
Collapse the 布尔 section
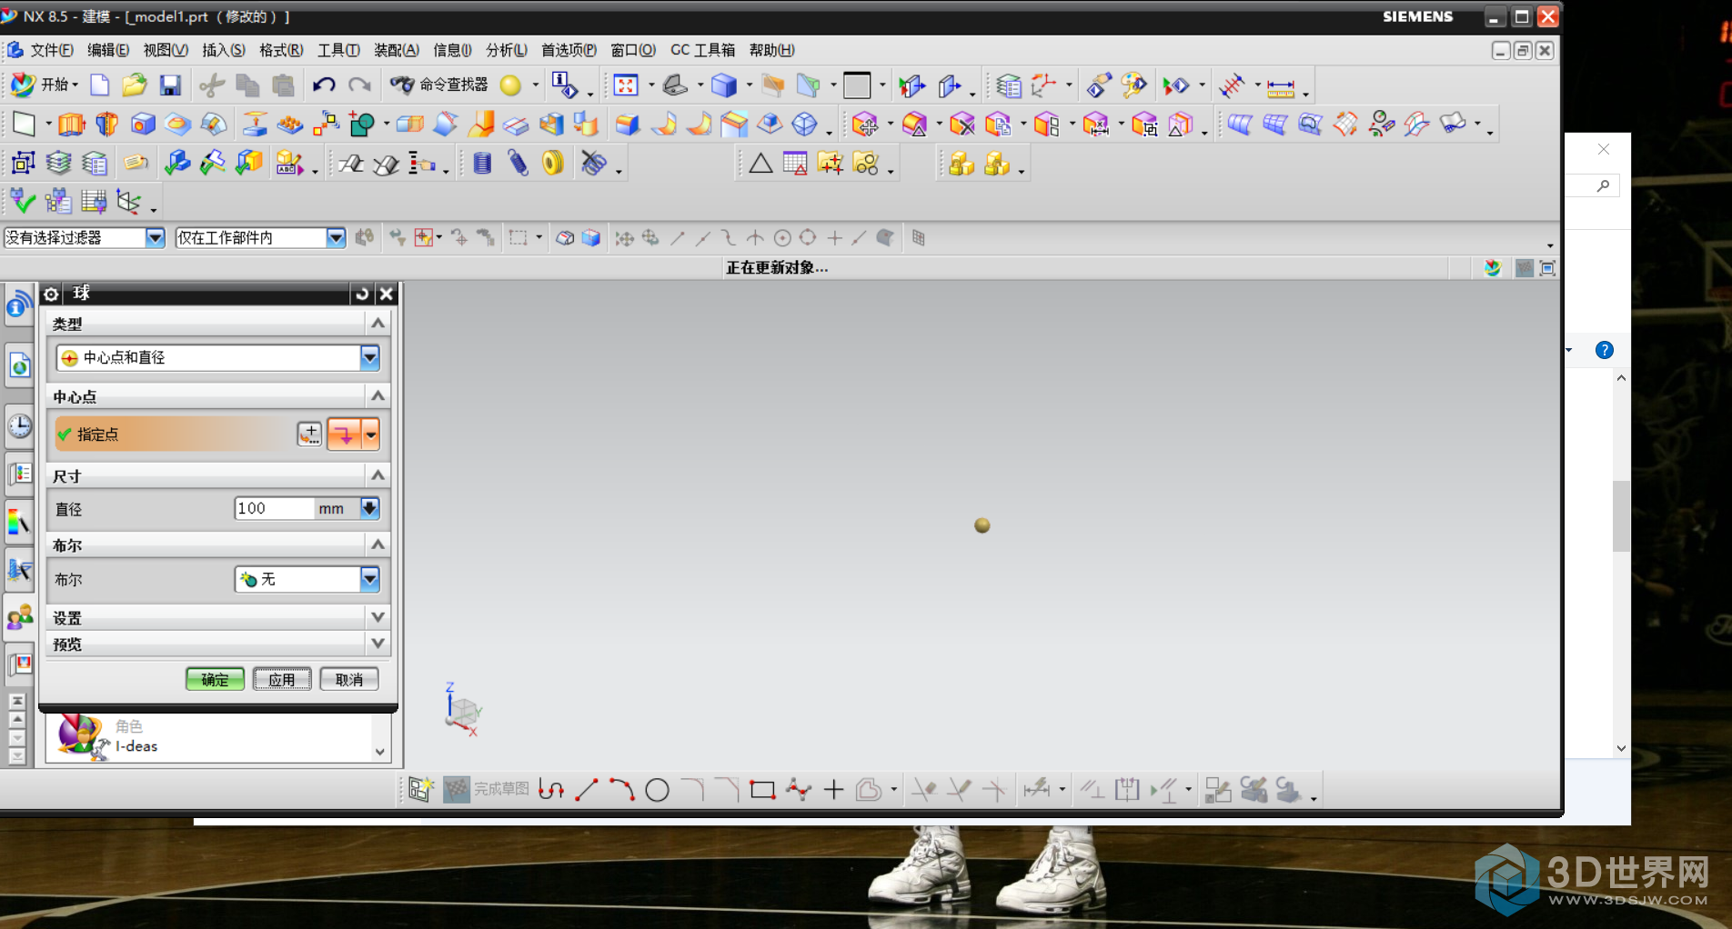378,544
